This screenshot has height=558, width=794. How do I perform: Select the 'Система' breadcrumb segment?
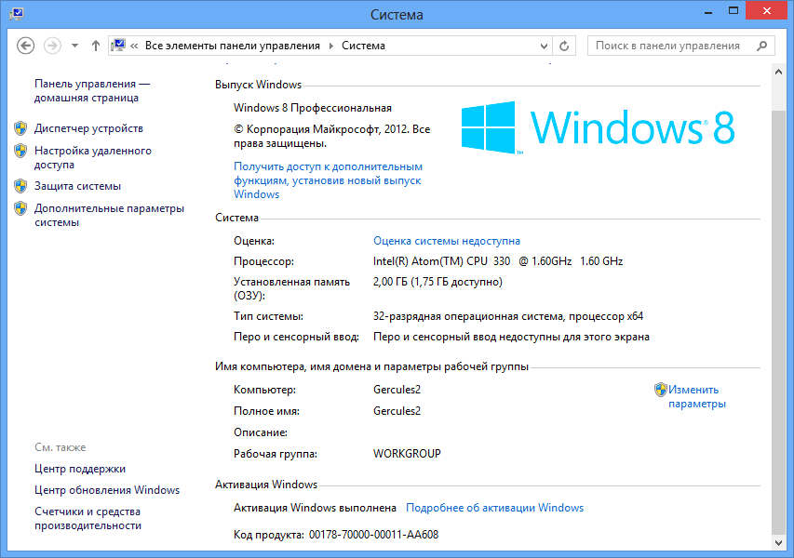[x=364, y=46]
